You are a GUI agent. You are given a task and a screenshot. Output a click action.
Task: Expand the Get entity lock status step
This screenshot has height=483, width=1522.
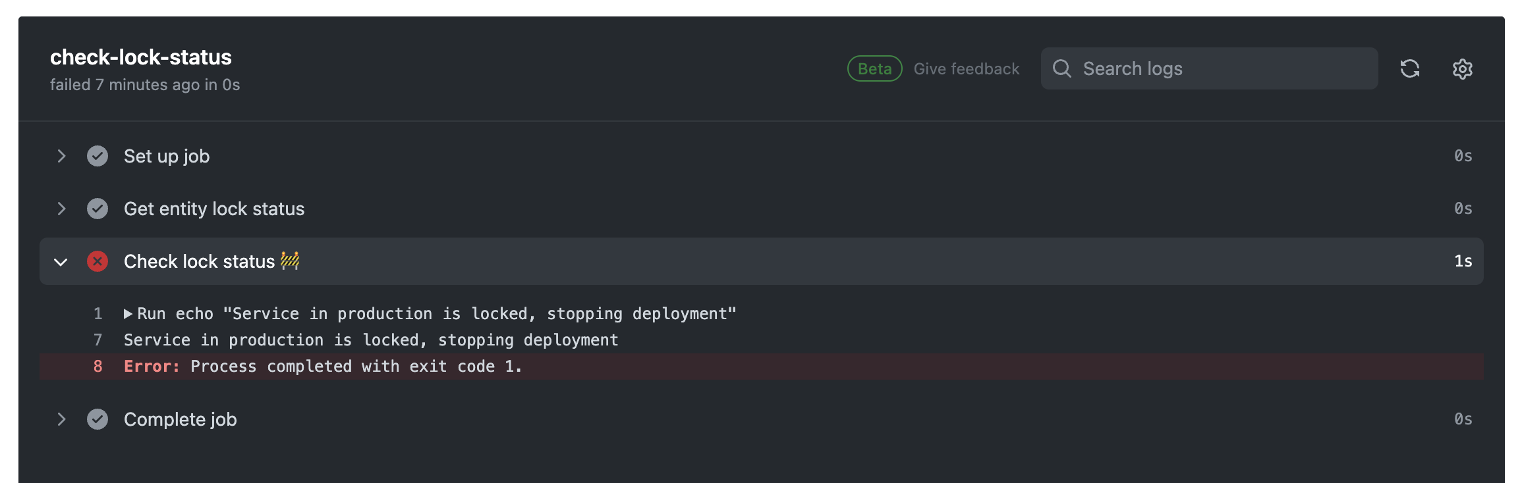click(61, 209)
